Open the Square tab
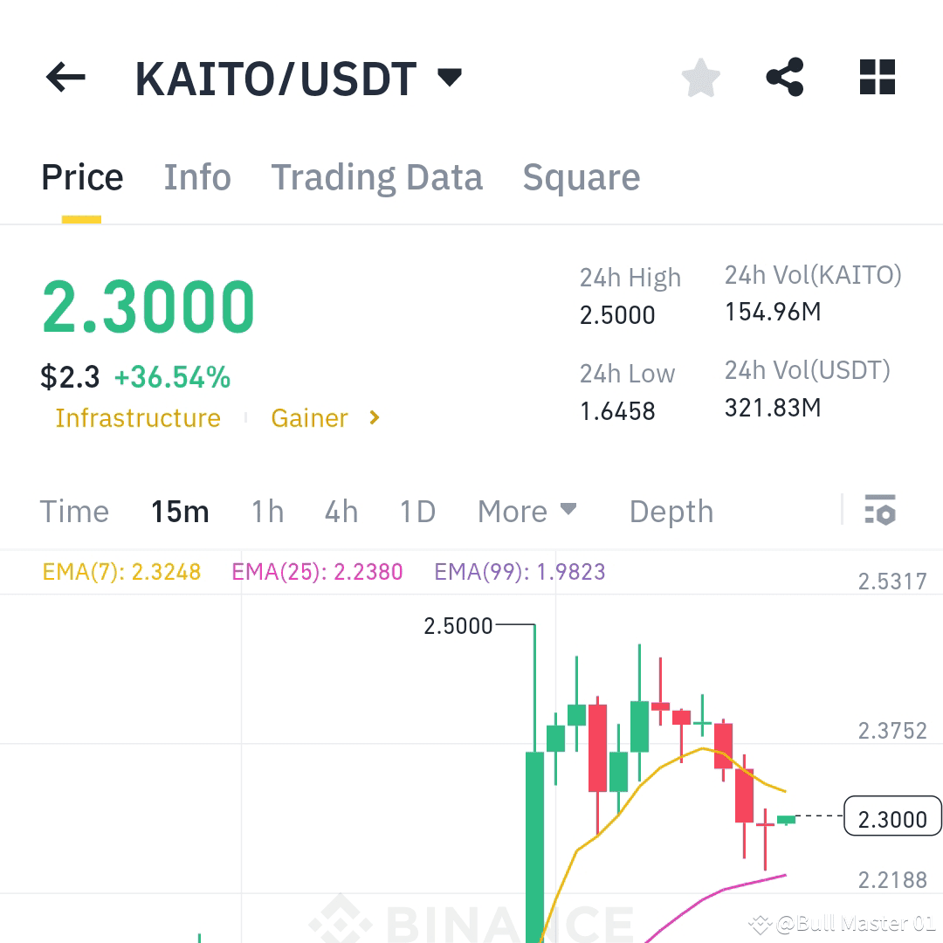 click(x=581, y=176)
